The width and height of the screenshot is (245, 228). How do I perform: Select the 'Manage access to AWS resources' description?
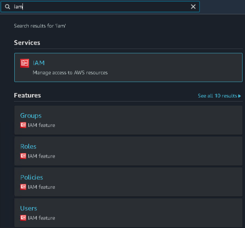coord(70,72)
